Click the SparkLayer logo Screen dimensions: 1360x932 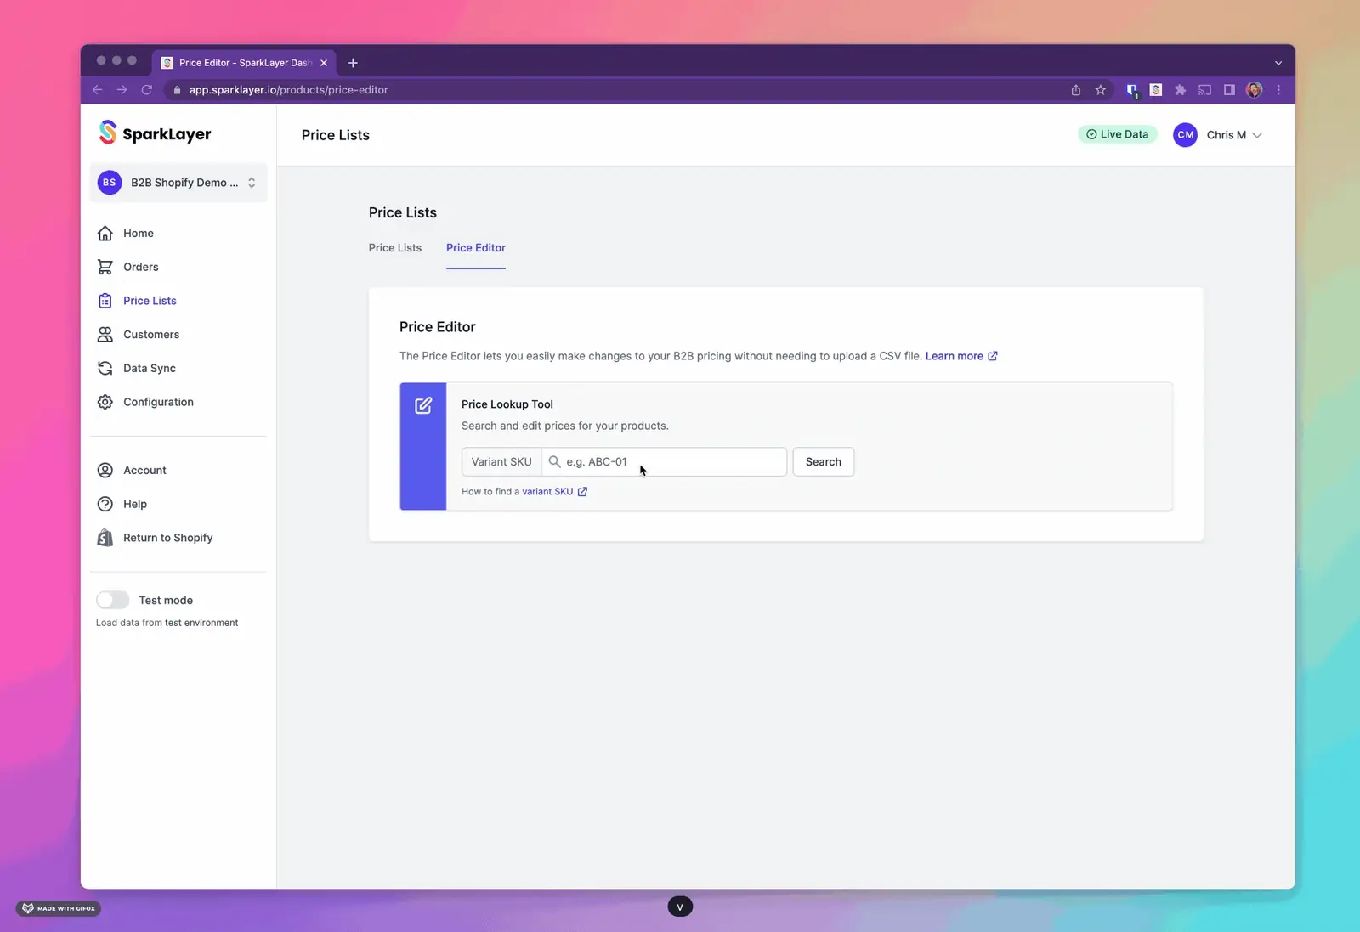click(x=154, y=133)
